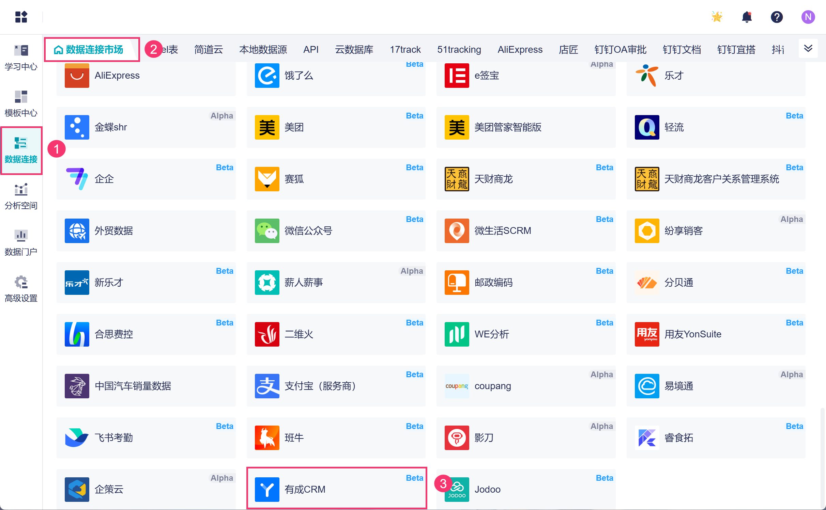Switch to the 17track tab
826x510 pixels.
coord(405,50)
